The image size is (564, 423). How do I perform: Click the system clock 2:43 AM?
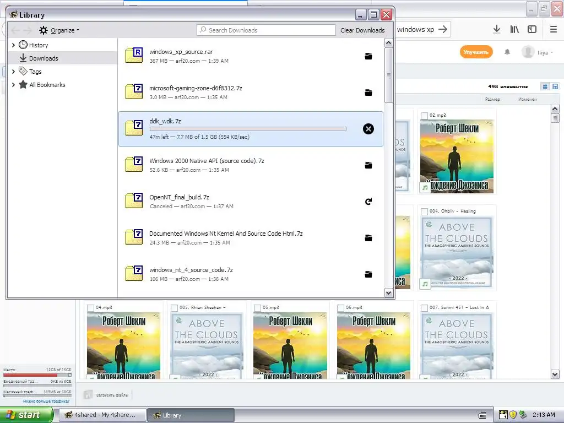coord(544,415)
